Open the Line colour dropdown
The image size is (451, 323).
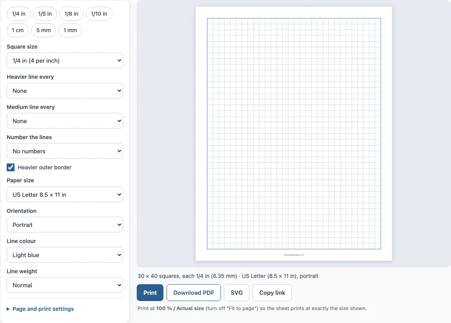click(65, 255)
